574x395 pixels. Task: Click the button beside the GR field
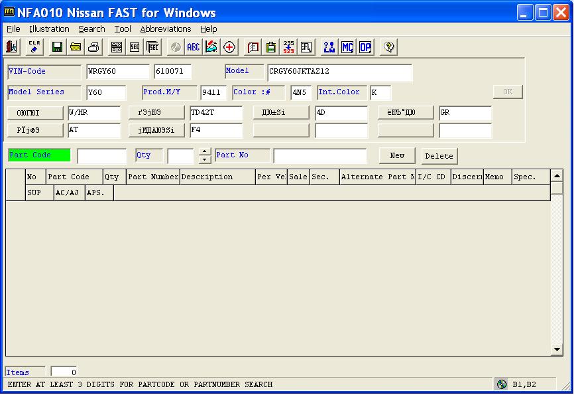point(406,113)
